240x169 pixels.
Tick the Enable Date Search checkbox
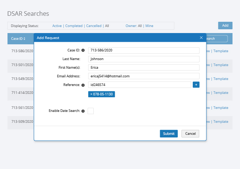90,111
